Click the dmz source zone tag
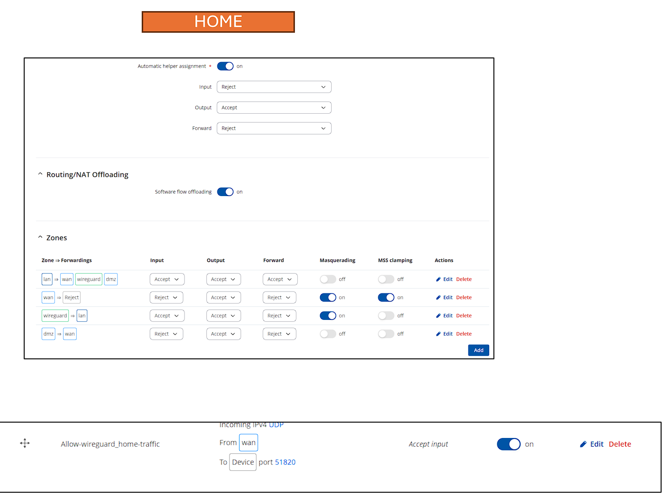 [x=48, y=334]
